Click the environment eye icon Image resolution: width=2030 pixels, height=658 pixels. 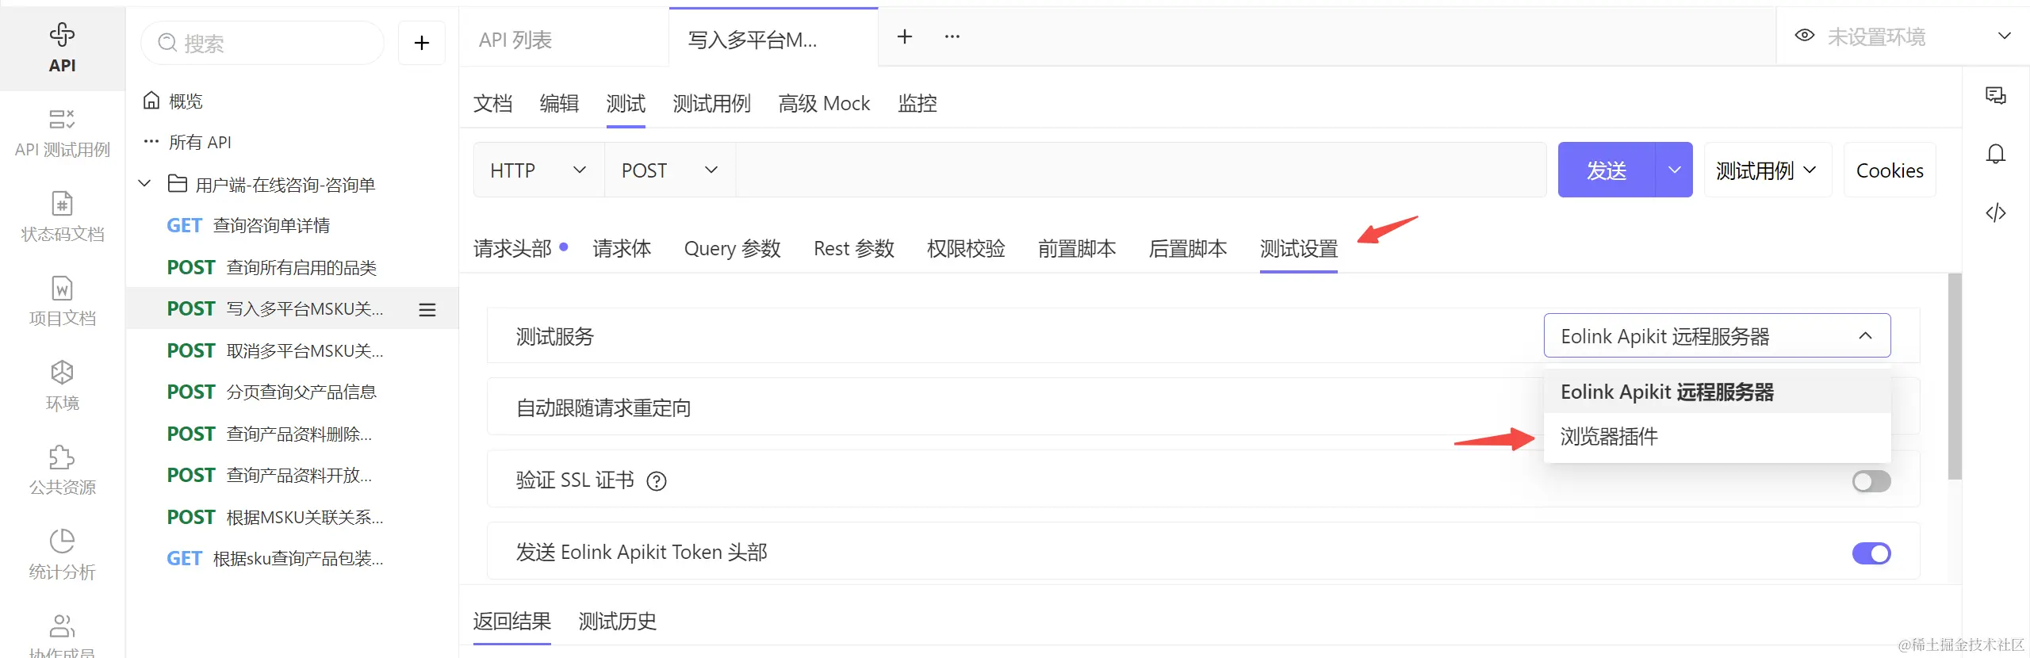(x=1804, y=36)
